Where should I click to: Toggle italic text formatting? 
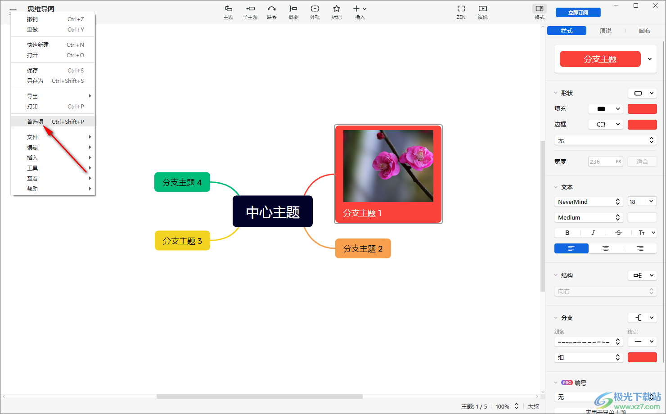pos(593,233)
